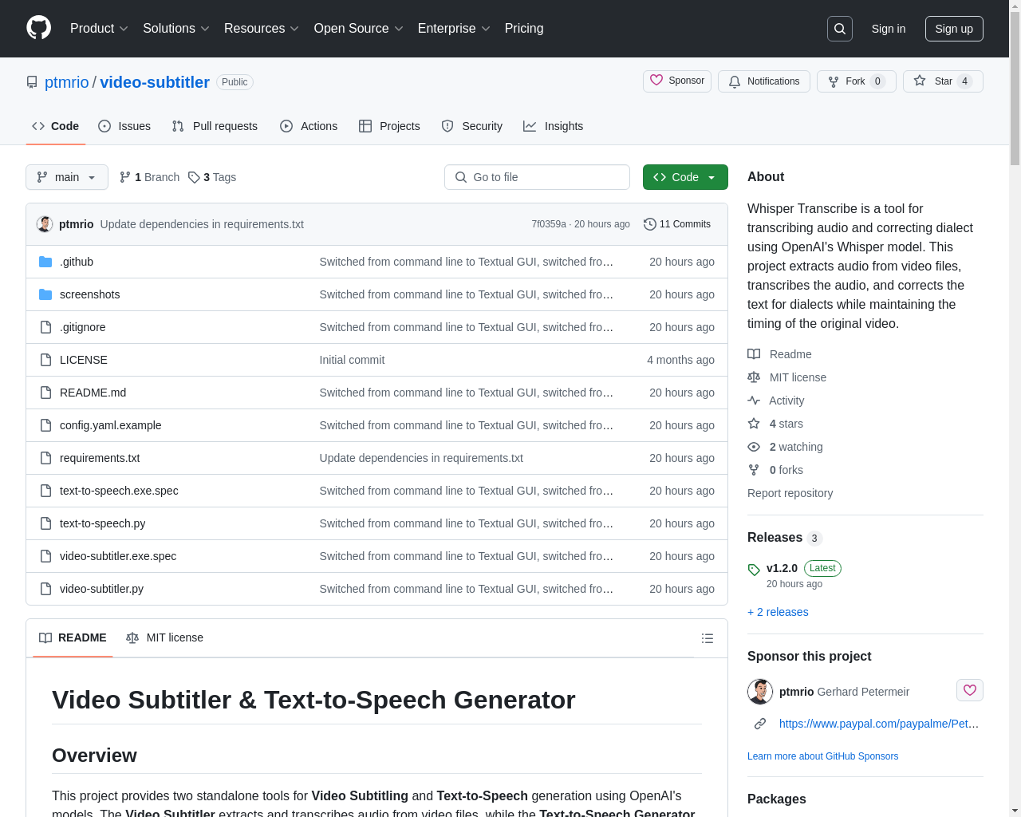This screenshot has height=817, width=1021.
Task: Click the v1.2.0 release tag icon
Action: (x=754, y=570)
